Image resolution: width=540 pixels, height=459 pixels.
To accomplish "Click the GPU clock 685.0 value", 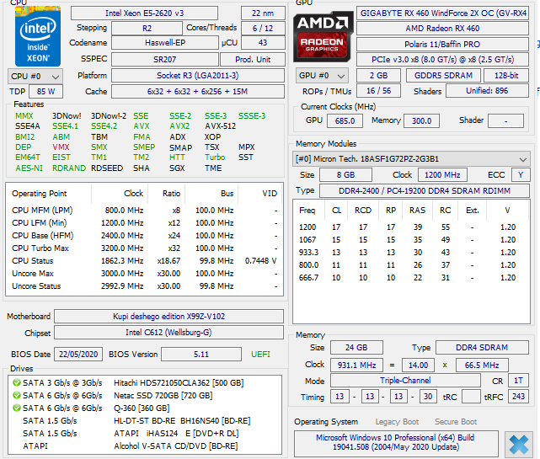I will (x=345, y=121).
